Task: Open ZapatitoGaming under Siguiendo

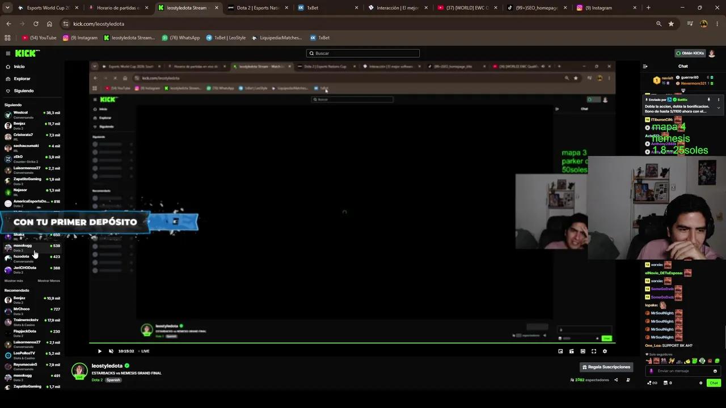Action: pyautogui.click(x=32, y=181)
